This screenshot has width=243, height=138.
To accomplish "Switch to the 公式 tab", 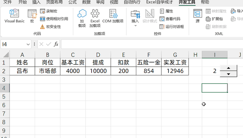I will click(x=73, y=2).
